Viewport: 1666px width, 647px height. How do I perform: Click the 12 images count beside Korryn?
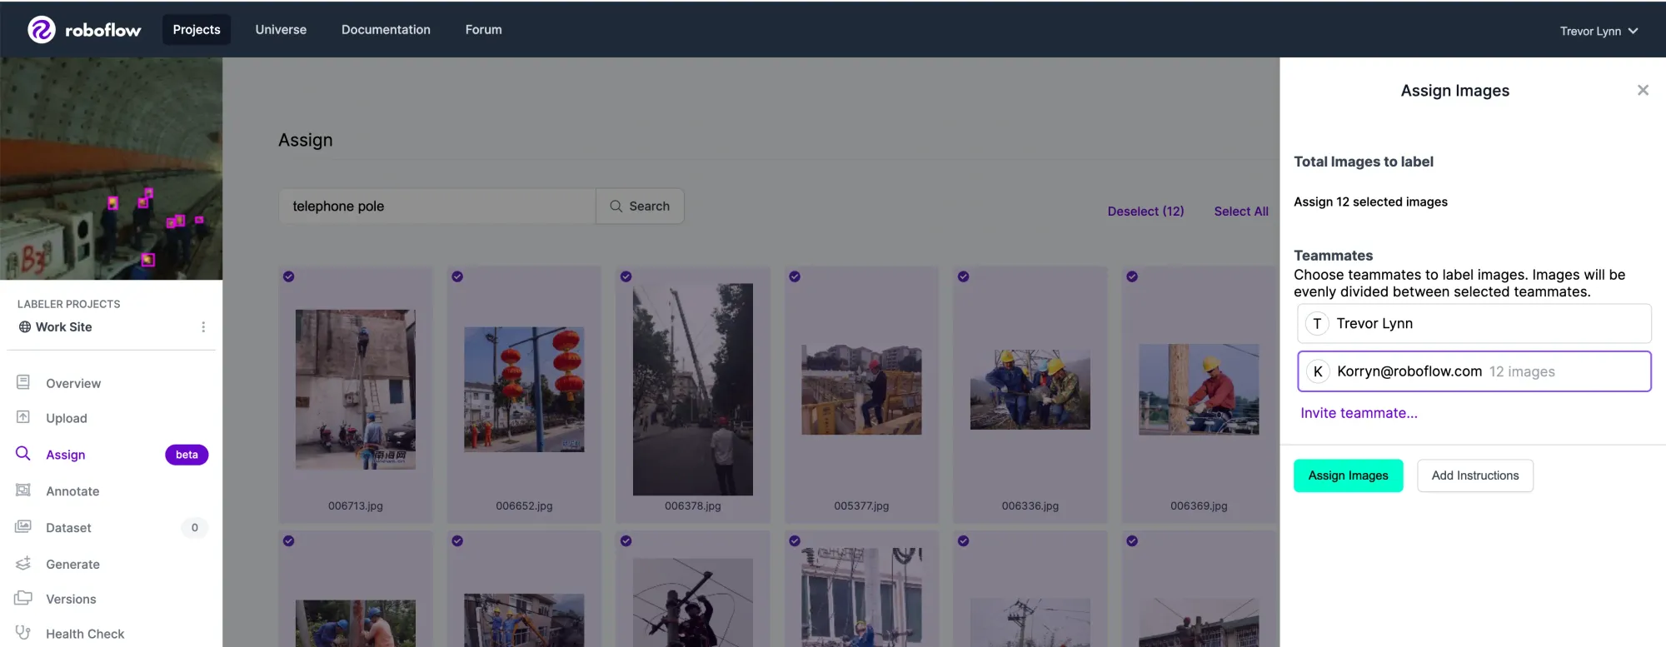(x=1522, y=372)
